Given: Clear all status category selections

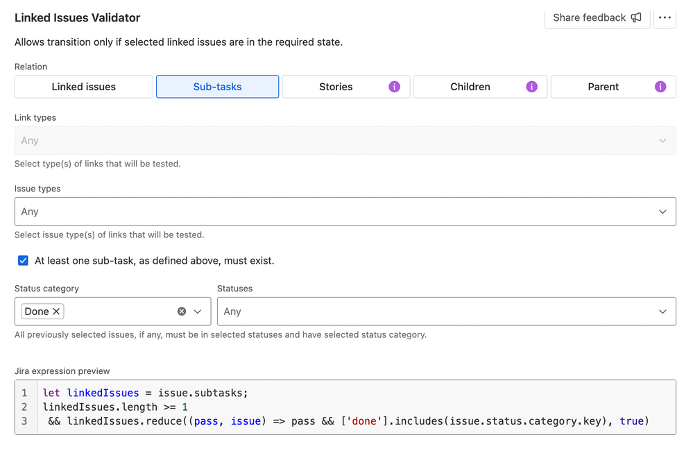Looking at the screenshot, I should click(x=182, y=312).
